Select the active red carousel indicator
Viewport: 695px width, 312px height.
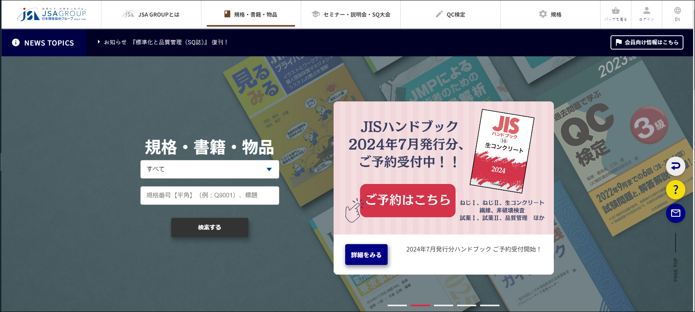point(420,305)
